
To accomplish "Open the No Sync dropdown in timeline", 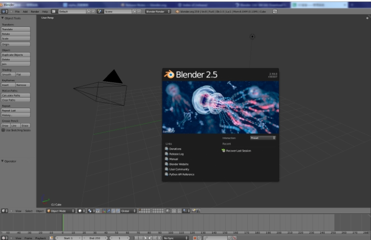I will [x=176, y=238].
